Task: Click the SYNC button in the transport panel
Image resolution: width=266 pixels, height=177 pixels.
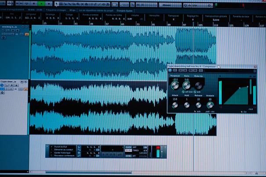Action: pyautogui.click(x=128, y=155)
